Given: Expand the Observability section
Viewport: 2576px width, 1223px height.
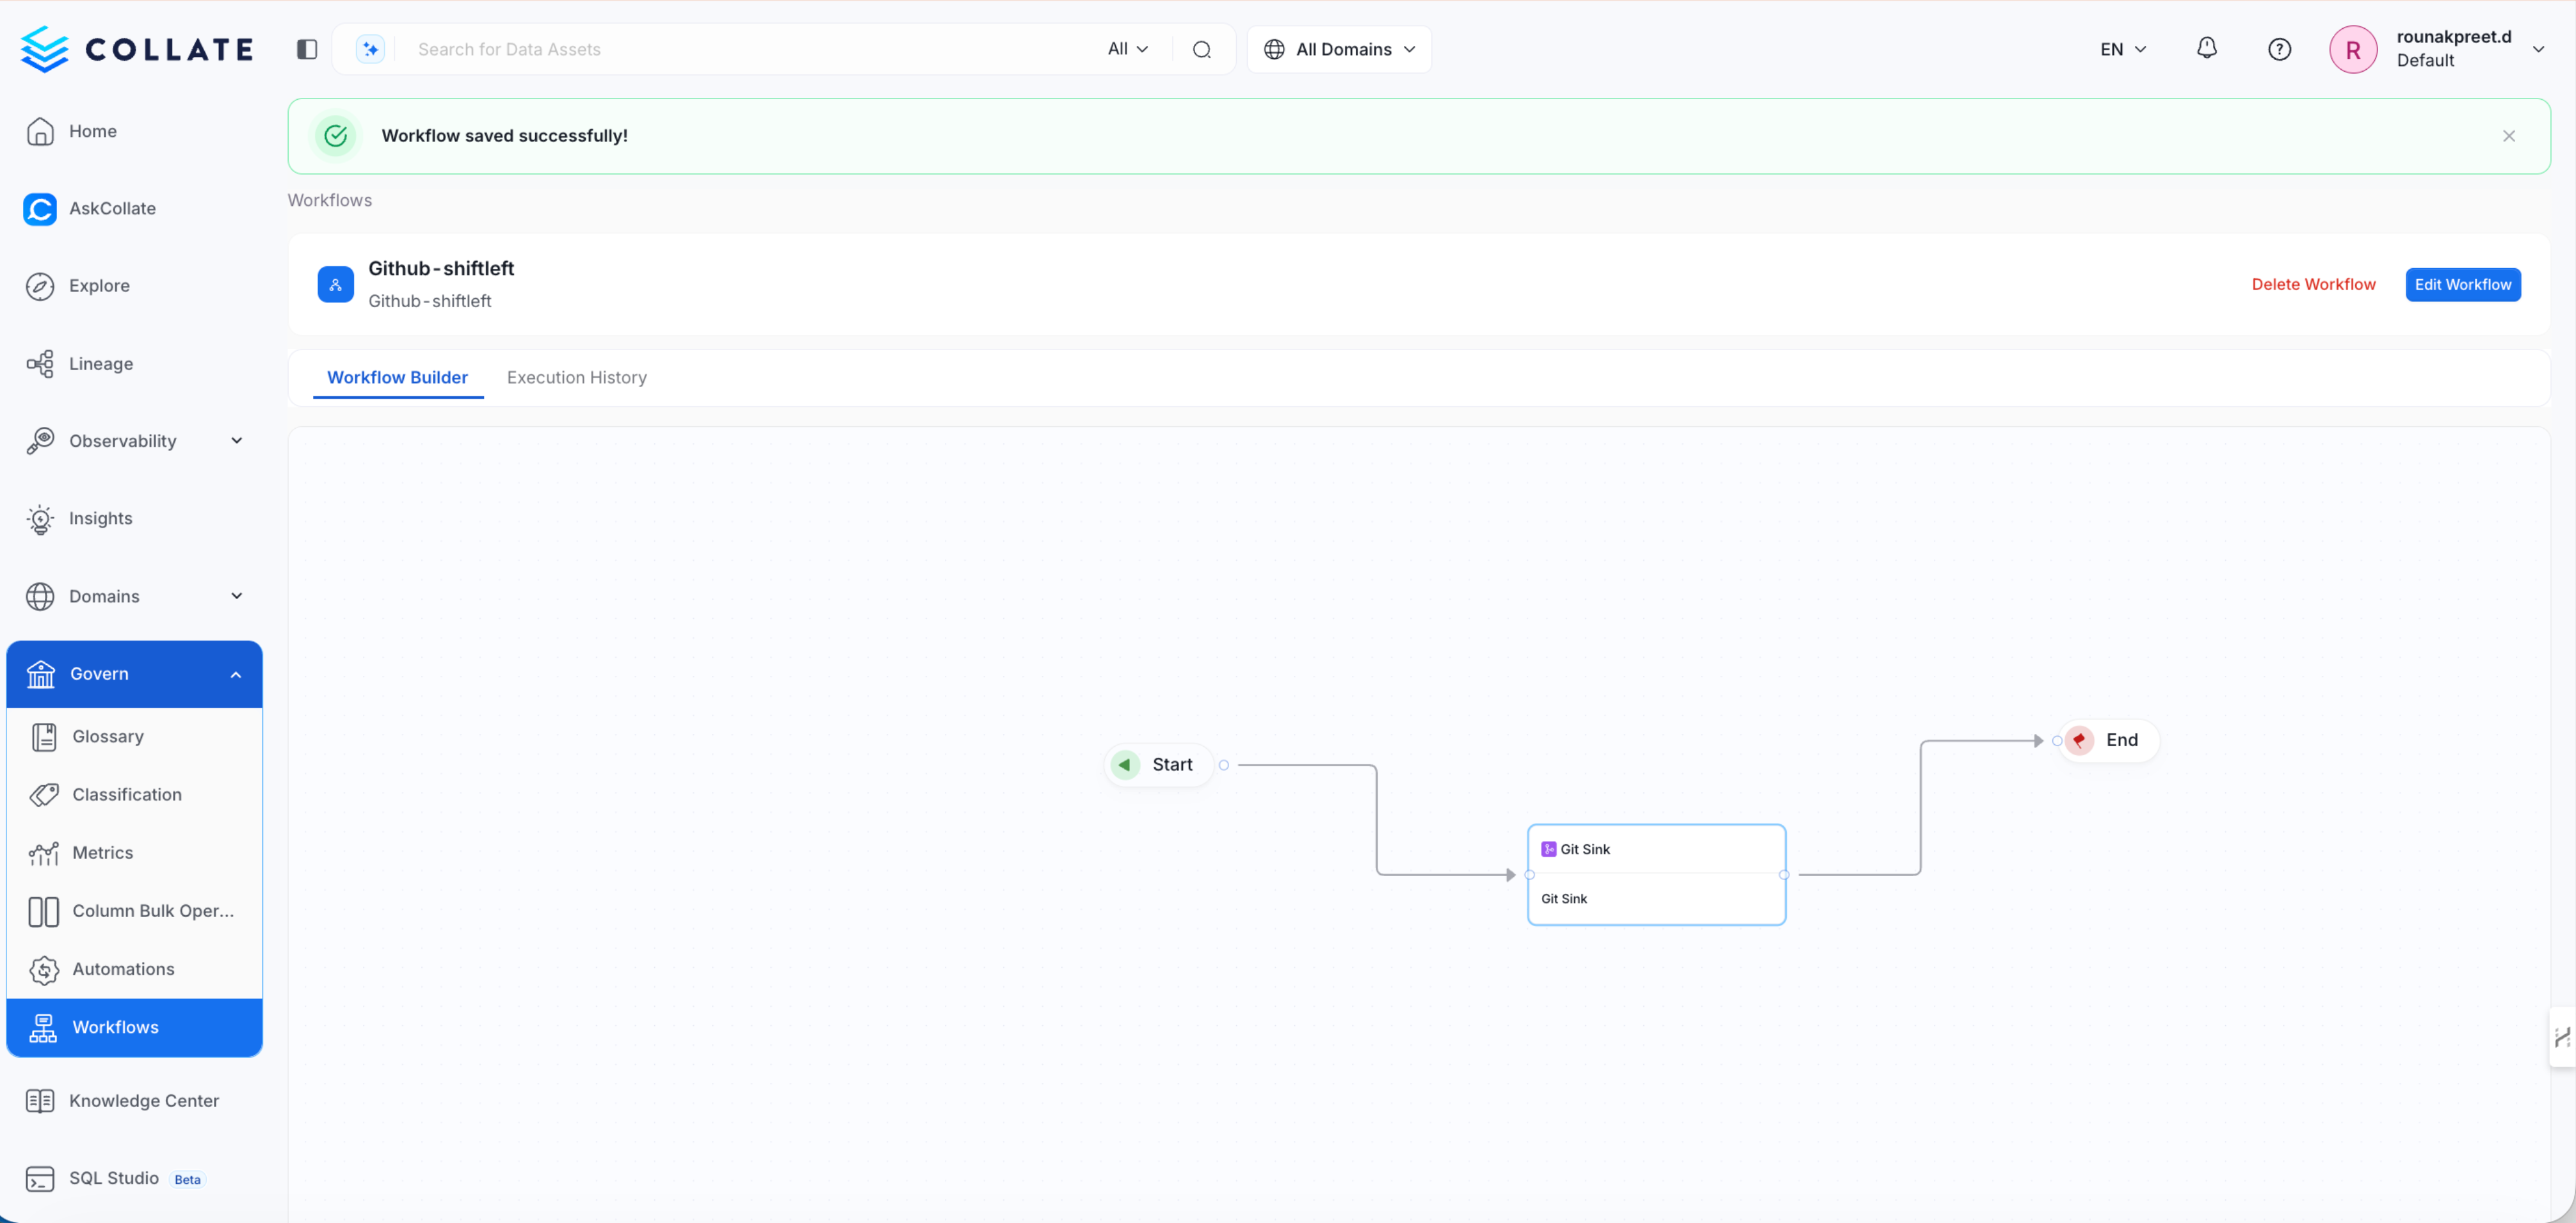Looking at the screenshot, I should click(236, 440).
